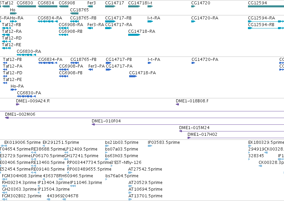Image resolution: width=284 pixels, height=201 pixels.
Task: Click the Taf12-PA protein label
Action: coord(13,66)
